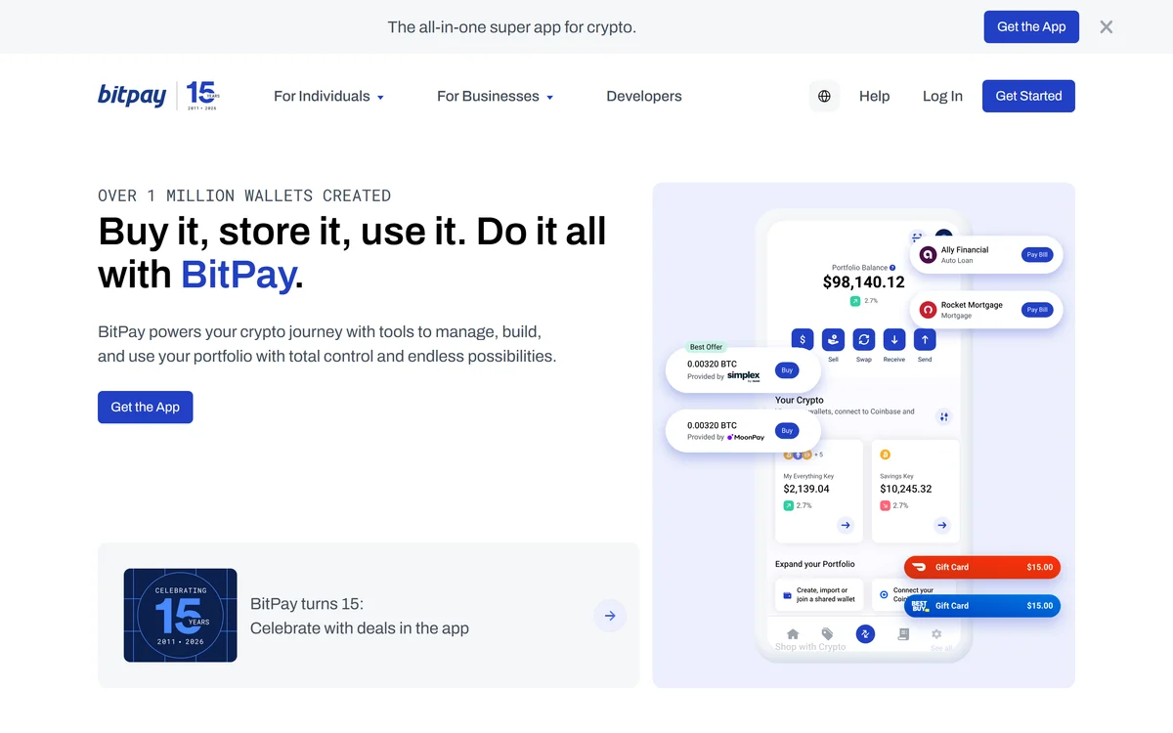
Task: Click Pay Bill for Rocket Mortgage
Action: click(1037, 310)
